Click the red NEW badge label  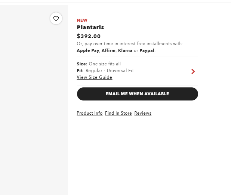coord(82,20)
